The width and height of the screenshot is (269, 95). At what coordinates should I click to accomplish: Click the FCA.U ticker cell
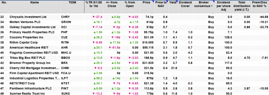pos(66,73)
